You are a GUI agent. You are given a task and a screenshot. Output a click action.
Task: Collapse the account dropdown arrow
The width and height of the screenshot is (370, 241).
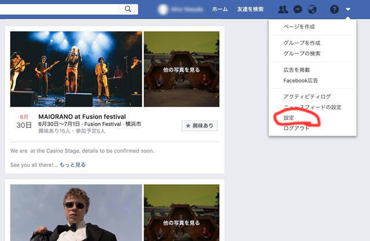click(348, 10)
